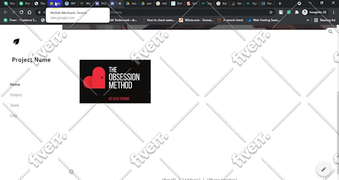Switch to the first Fiverr tab
The width and height of the screenshot is (339, 180).
(9, 3)
